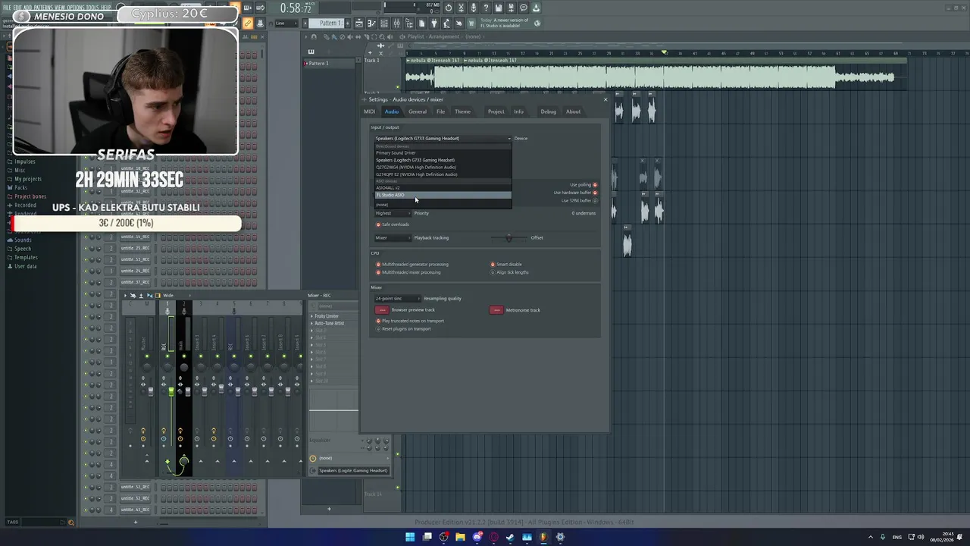Click the Playlist magnet snap icon

314,36
